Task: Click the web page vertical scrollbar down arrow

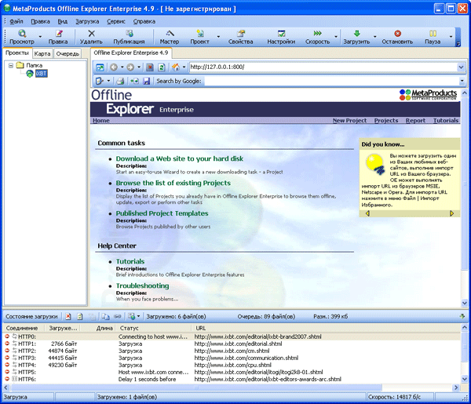Action: click(465, 303)
